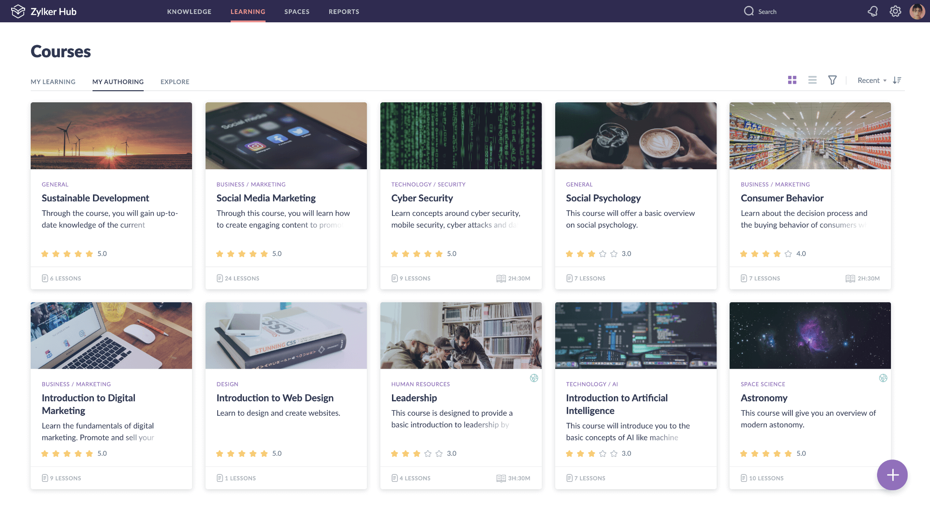Click the notifications bell icon
Image resolution: width=930 pixels, height=519 pixels.
coord(873,11)
